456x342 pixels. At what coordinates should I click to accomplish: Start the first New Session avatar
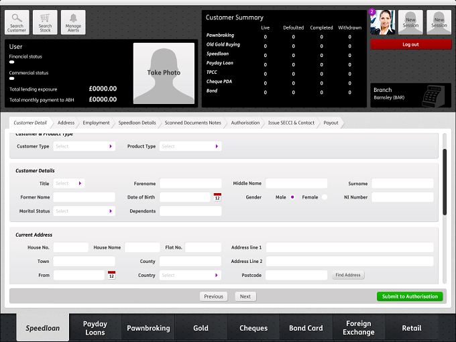(410, 22)
